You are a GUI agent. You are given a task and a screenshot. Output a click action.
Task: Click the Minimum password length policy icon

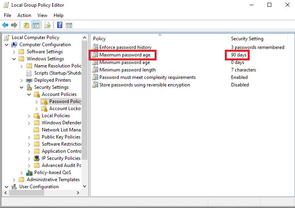(x=95, y=70)
